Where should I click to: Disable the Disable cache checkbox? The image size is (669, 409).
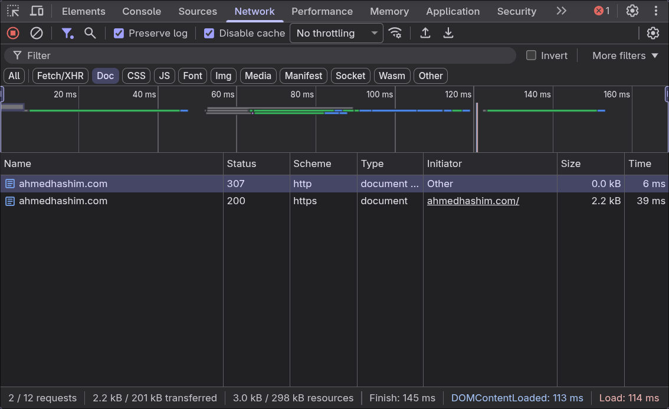point(209,33)
